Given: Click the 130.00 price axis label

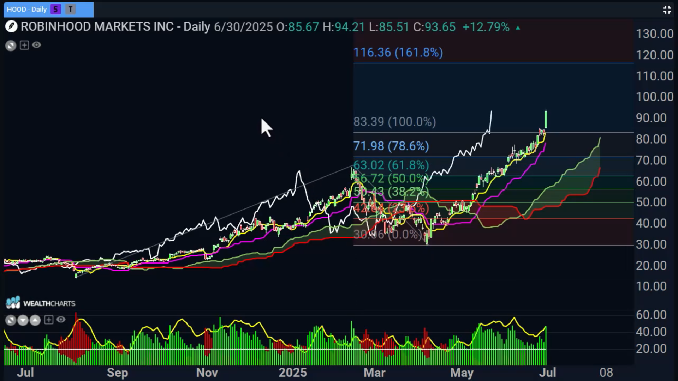Looking at the screenshot, I should (x=654, y=34).
